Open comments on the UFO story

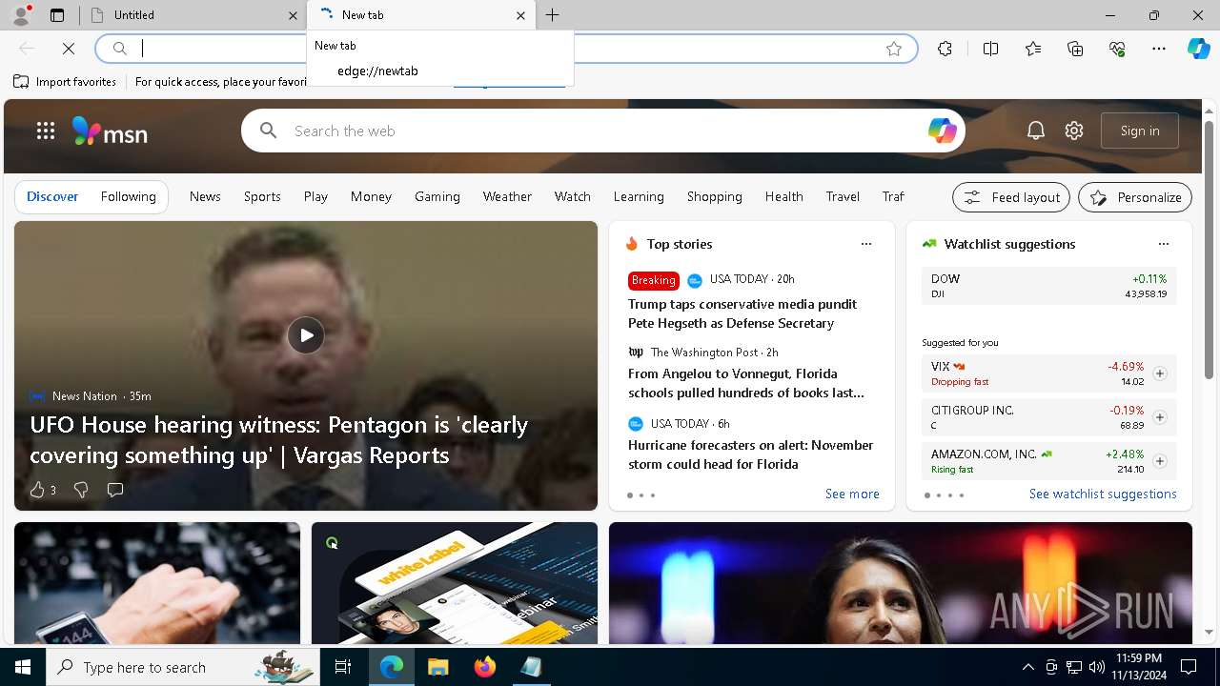115,490
